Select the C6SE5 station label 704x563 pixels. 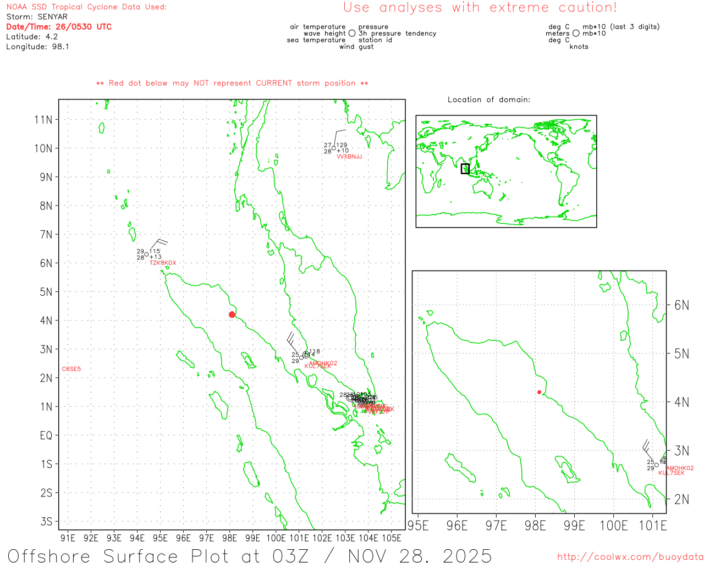click(x=71, y=369)
